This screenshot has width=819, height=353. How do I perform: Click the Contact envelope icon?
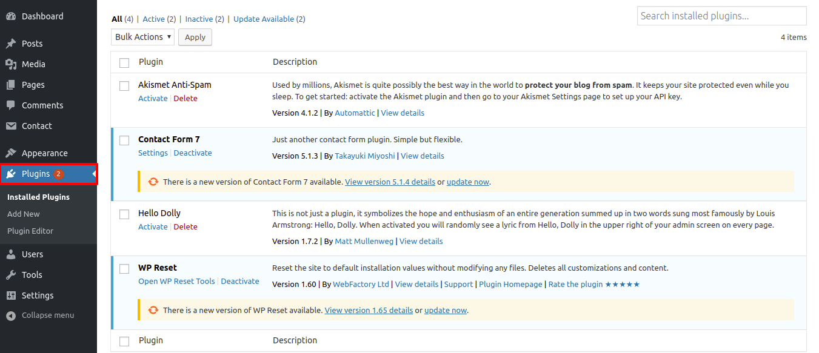[11, 126]
